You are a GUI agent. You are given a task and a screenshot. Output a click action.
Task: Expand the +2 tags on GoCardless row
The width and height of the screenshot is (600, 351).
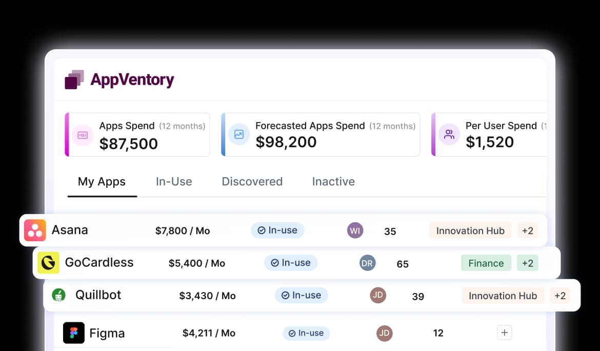pyautogui.click(x=528, y=263)
